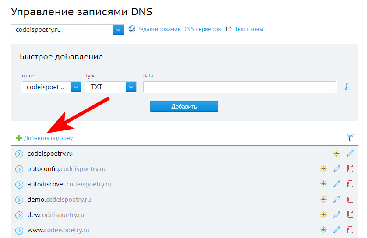Open the name field dropdown arrow
Viewport: 367px width, 238px height.
coord(76,87)
